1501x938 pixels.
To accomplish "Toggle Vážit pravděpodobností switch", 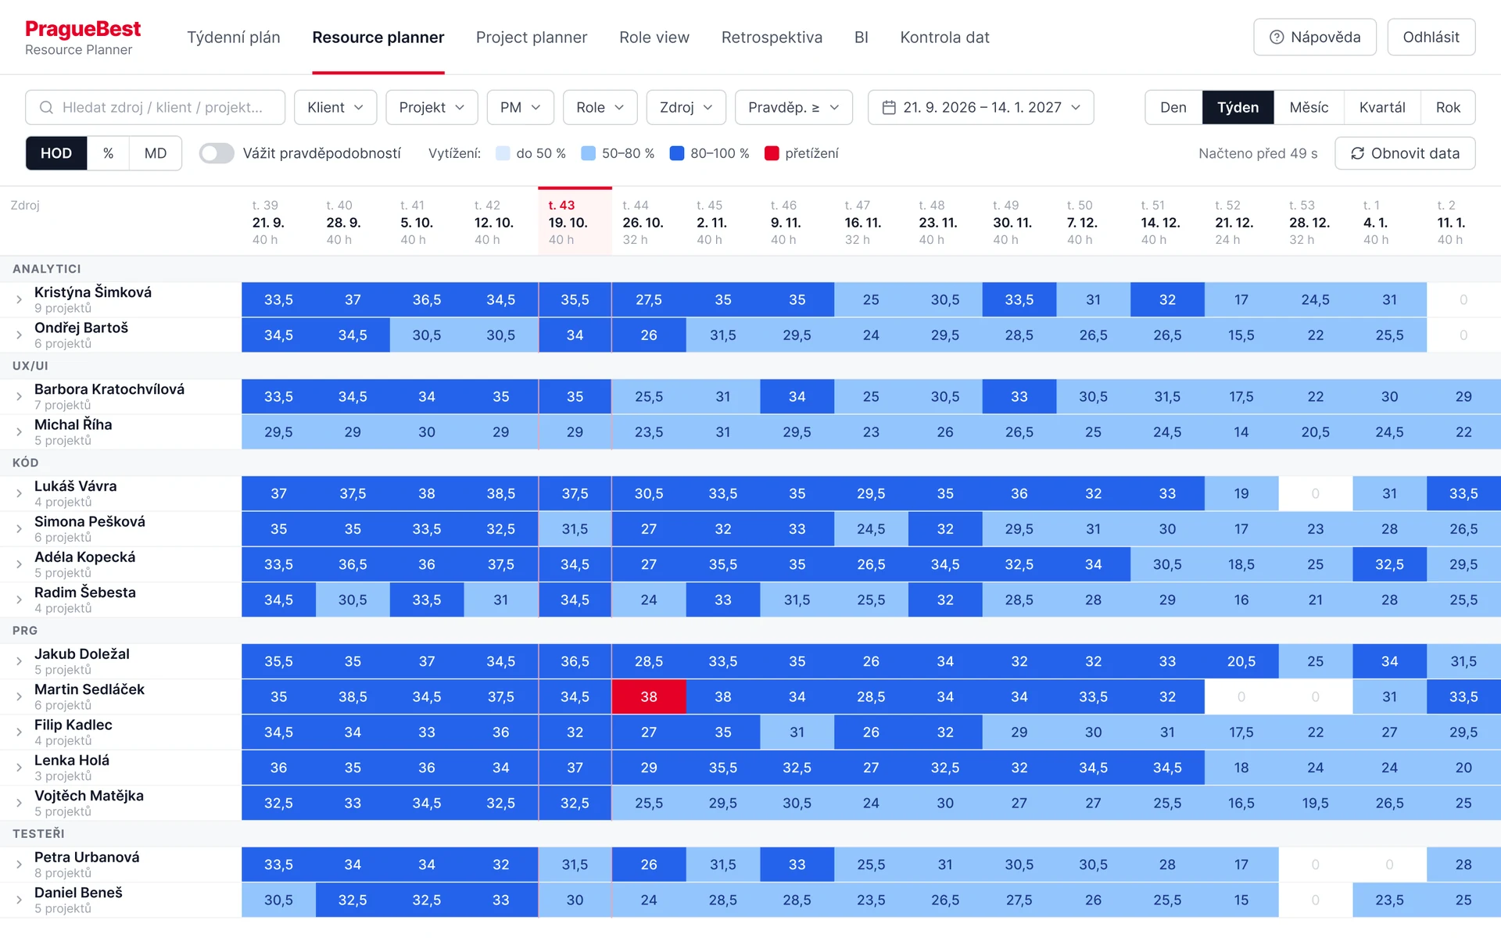I will point(217,153).
